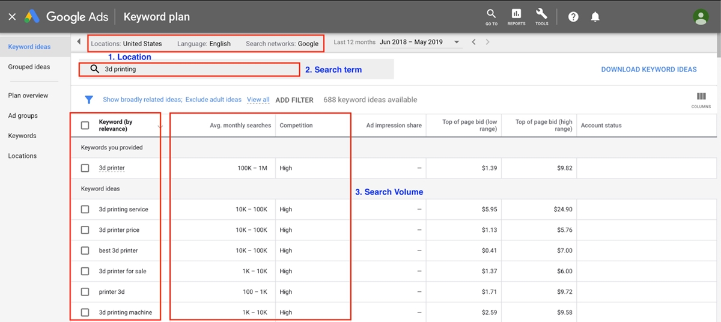Edit Language: English setting

204,43
